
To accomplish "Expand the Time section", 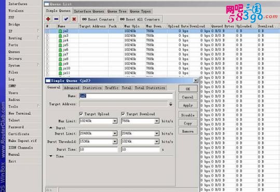I will [51, 156].
